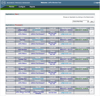Click the V8 logo in header
Screen dimensions: 100x96
point(3,2)
